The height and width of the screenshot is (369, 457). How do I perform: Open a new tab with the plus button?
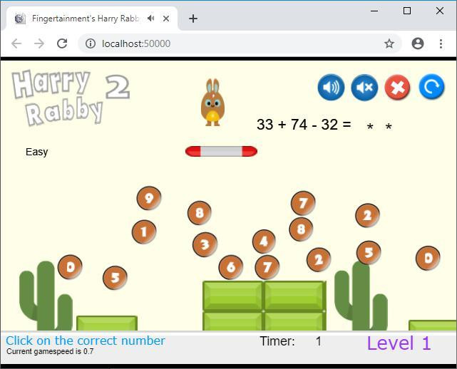click(193, 19)
